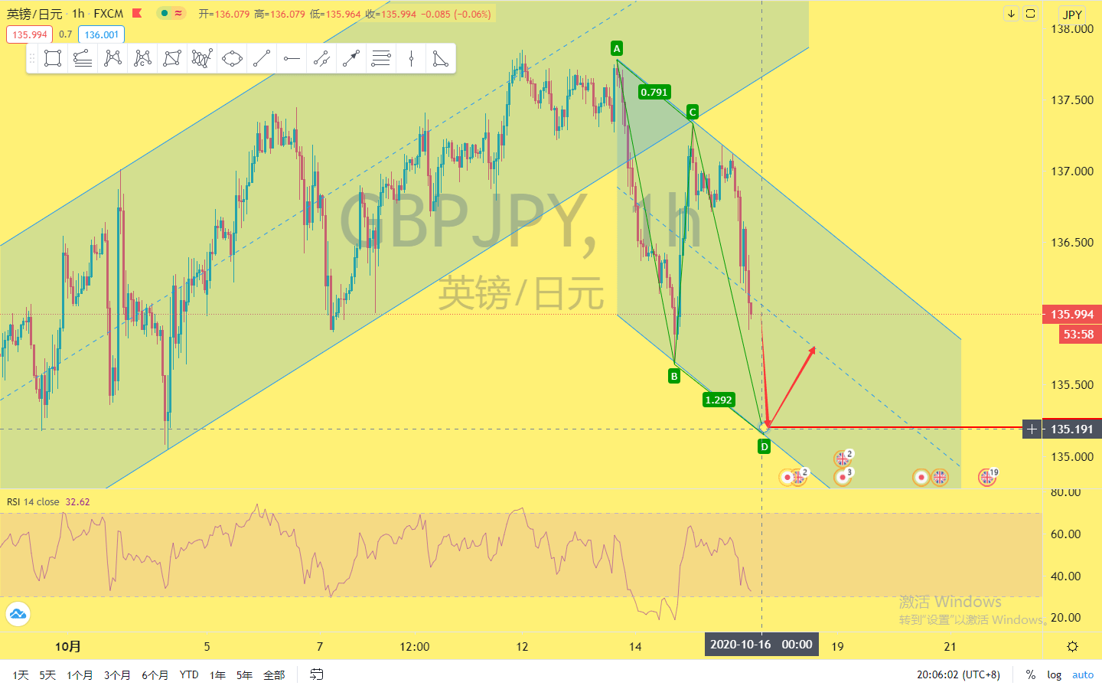This screenshot has height=689, width=1102.
Task: Click the JPY currency button
Action: [x=1072, y=15]
